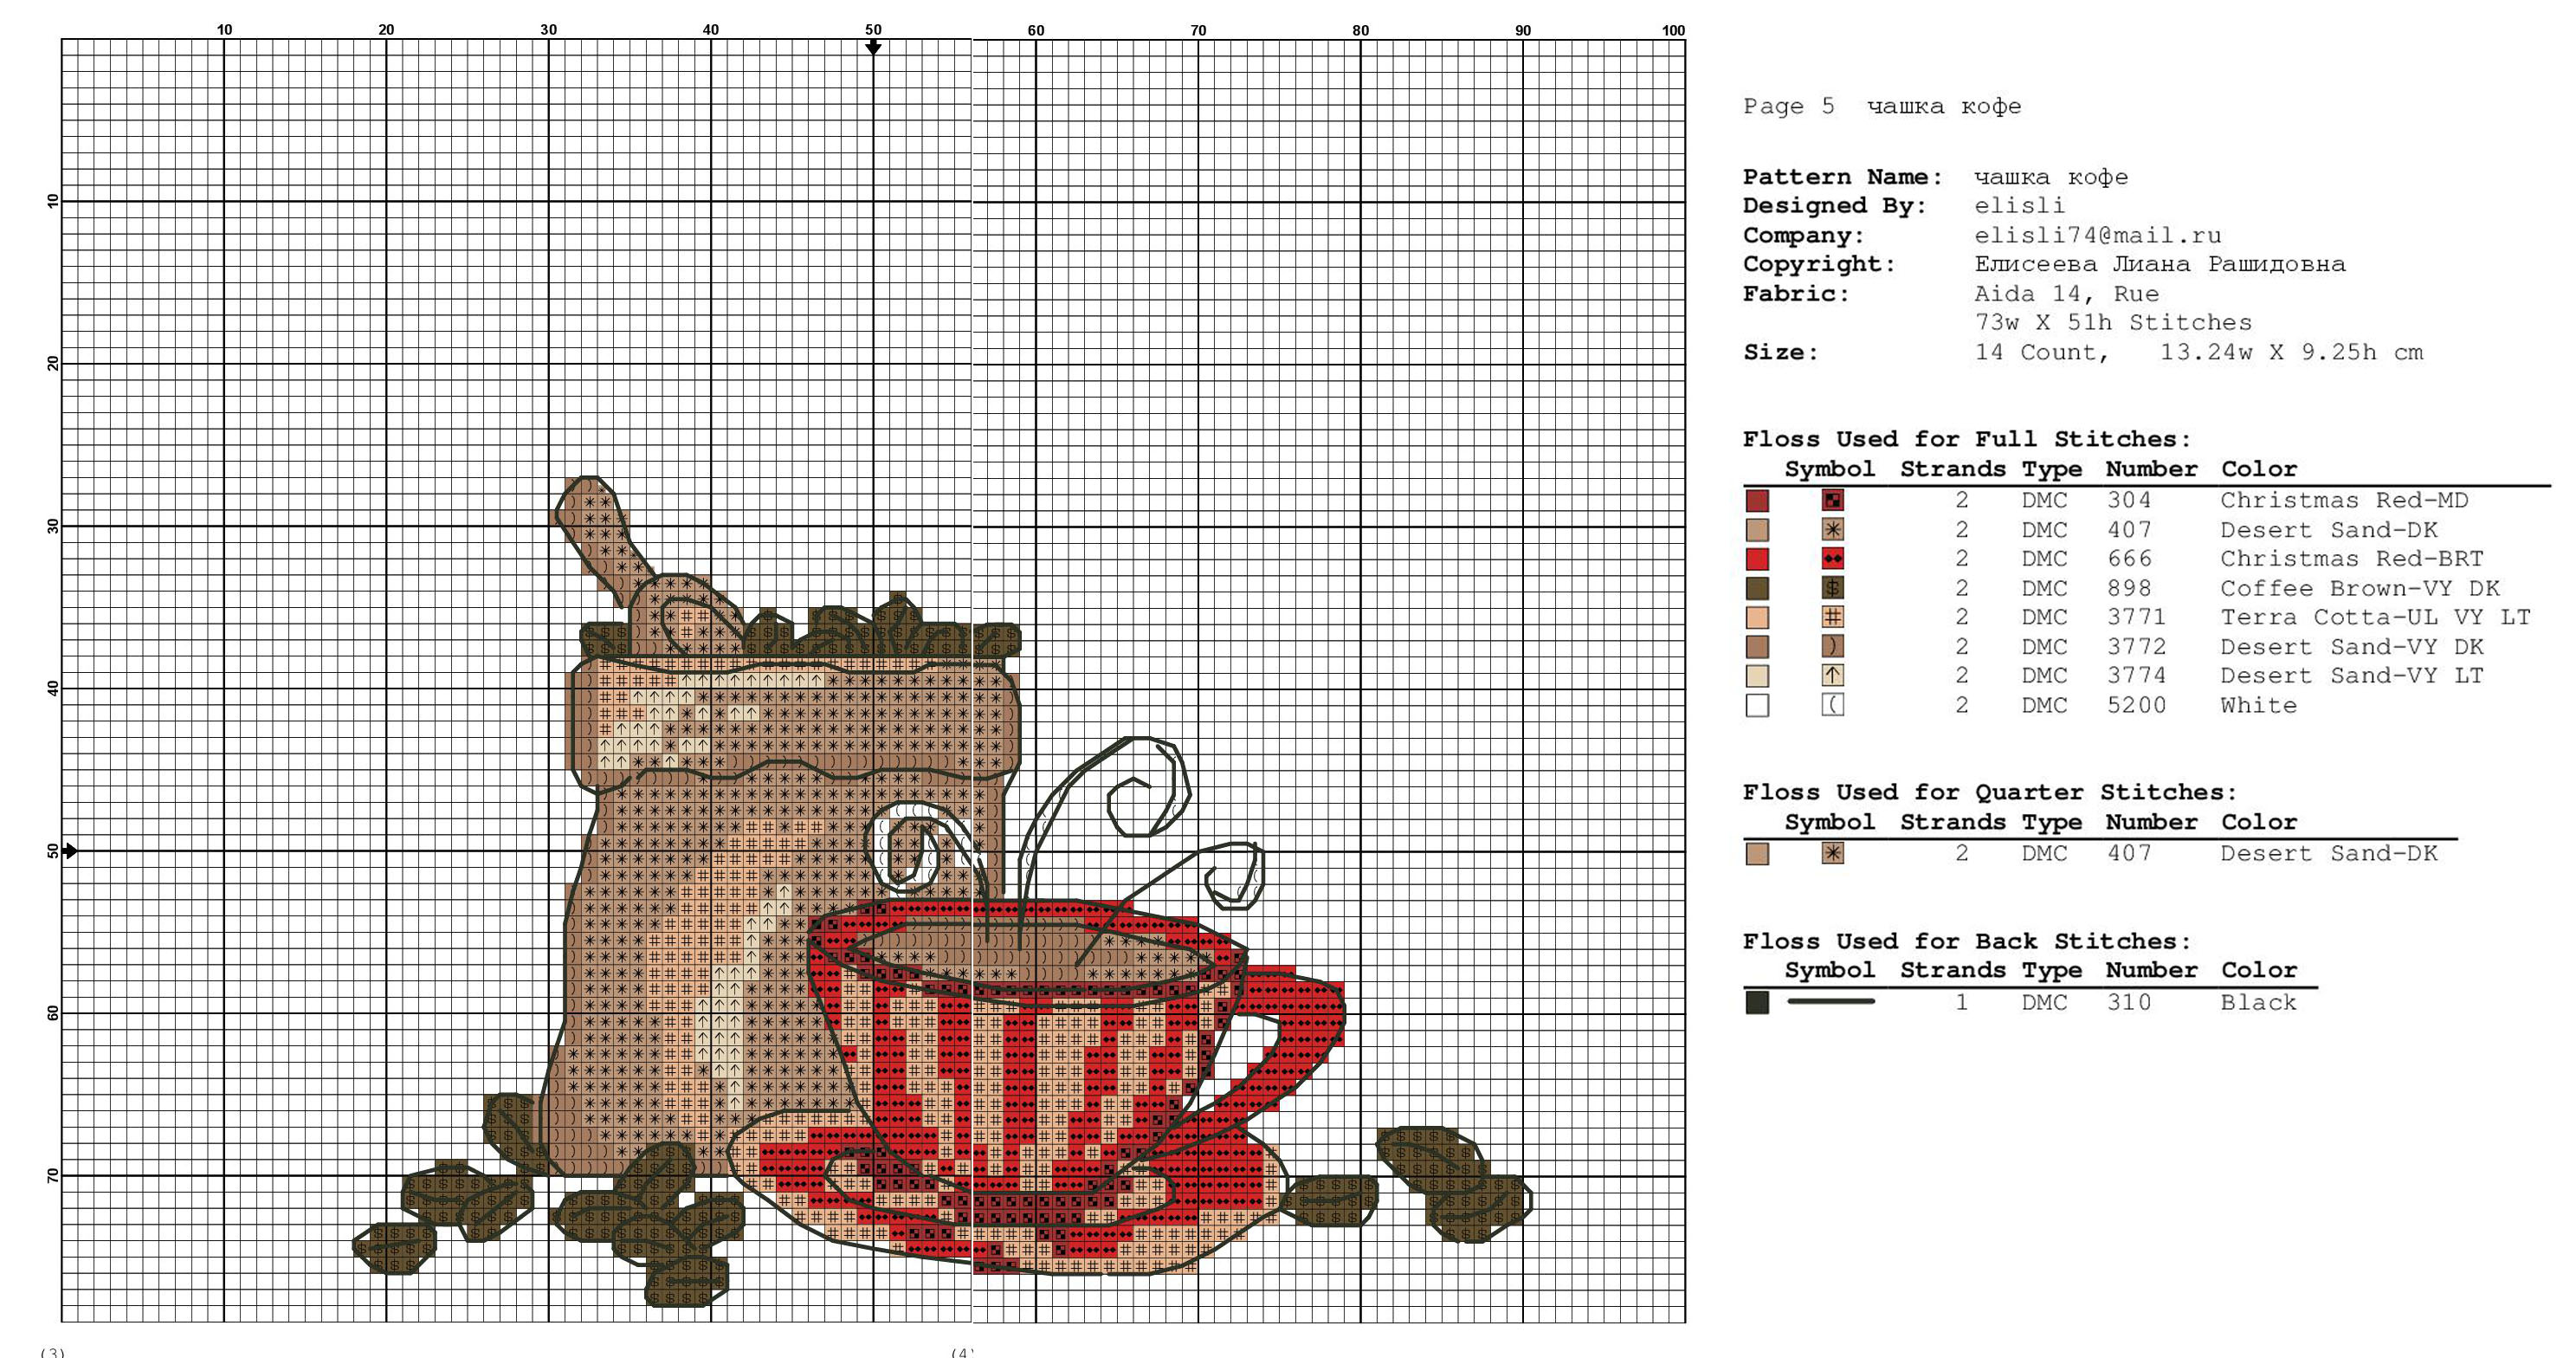
Task: Click the backstitch line sample for DMC 310
Action: click(x=1831, y=1001)
